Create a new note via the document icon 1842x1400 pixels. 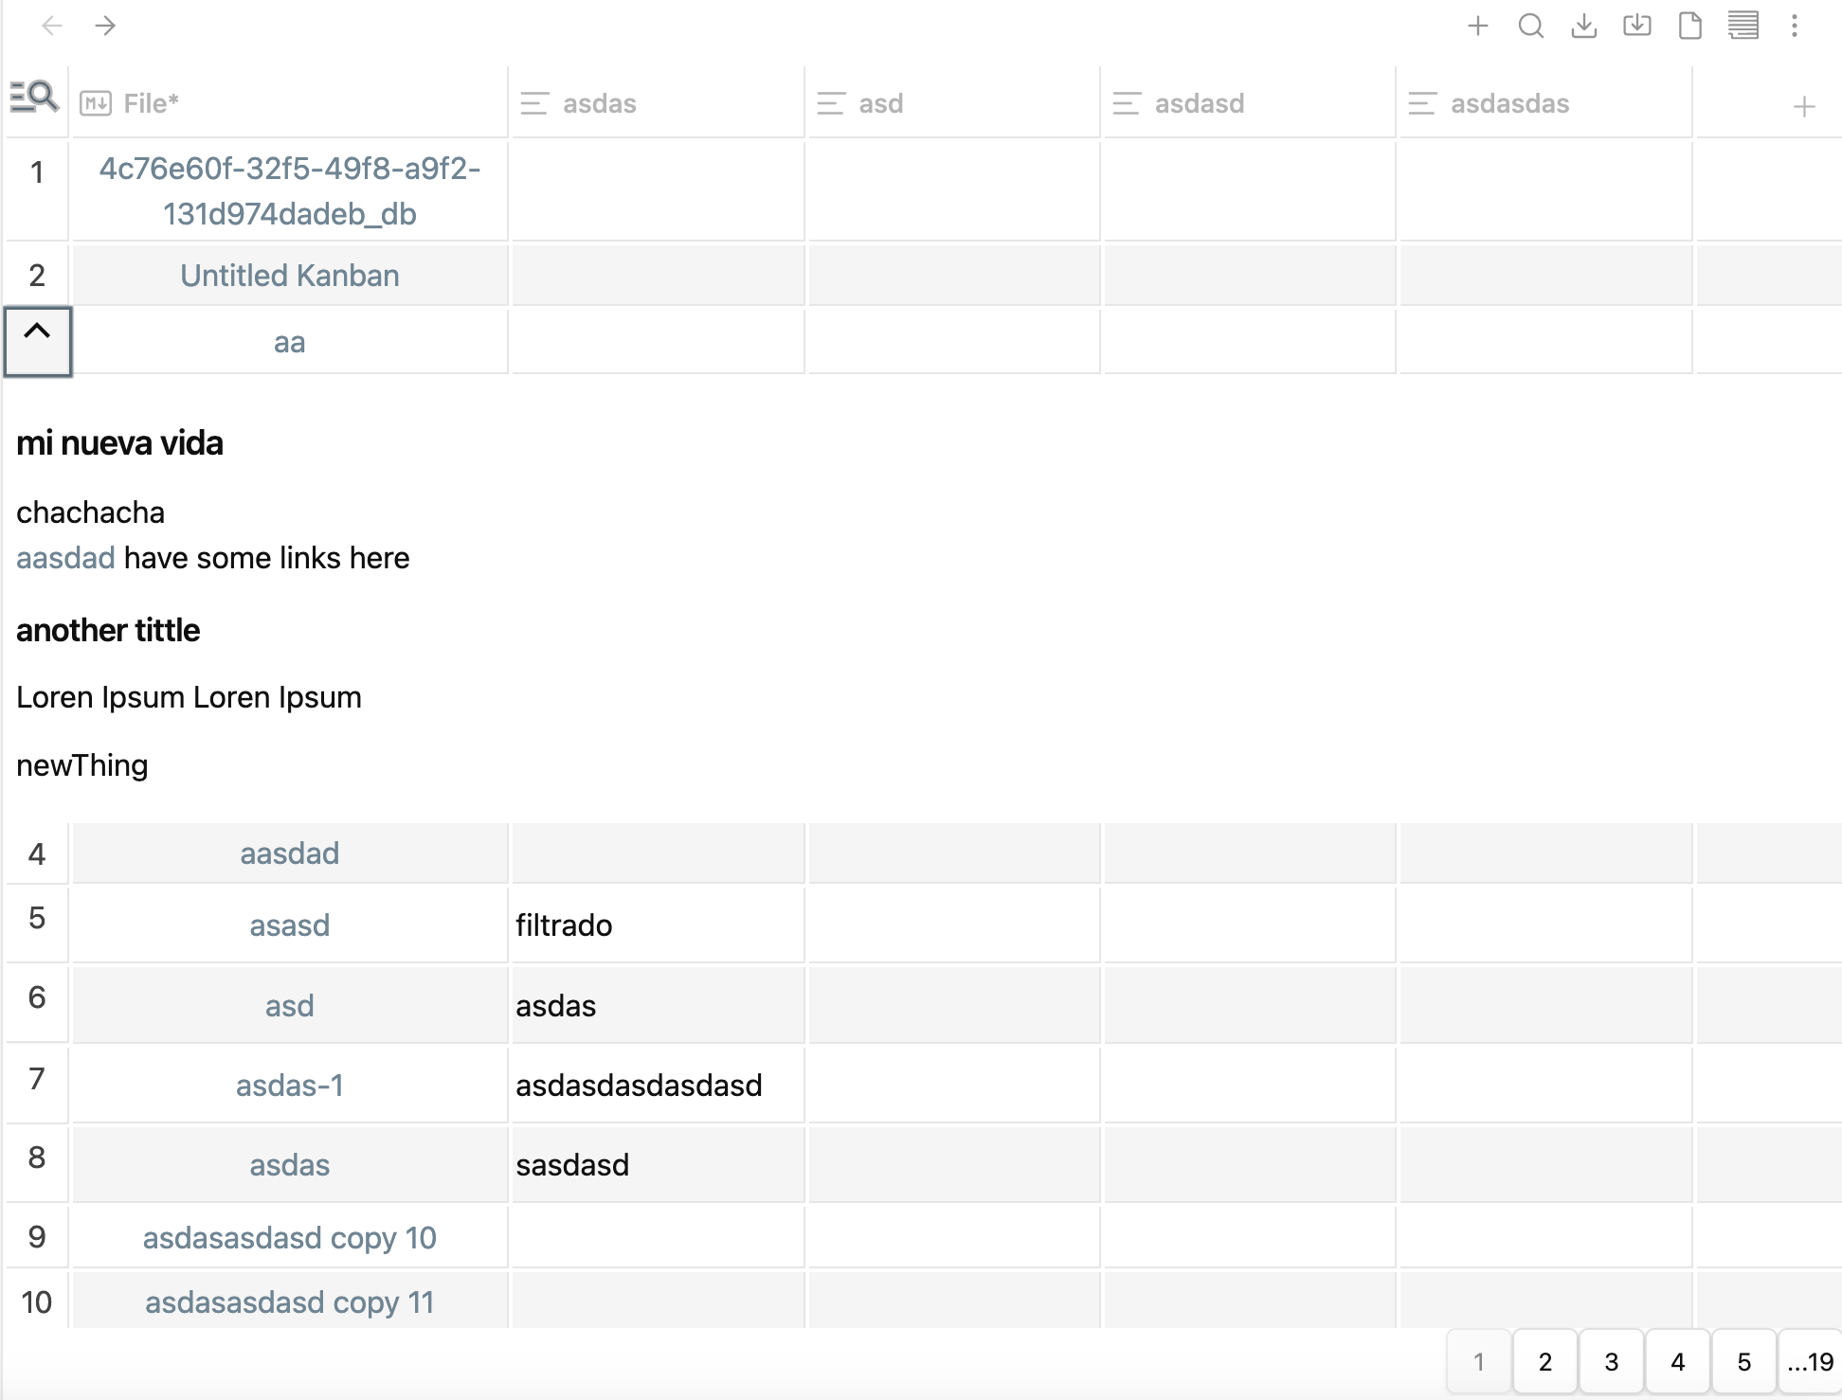1690,26
